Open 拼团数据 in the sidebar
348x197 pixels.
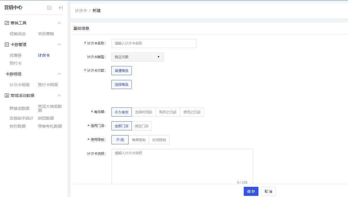coord(46,118)
